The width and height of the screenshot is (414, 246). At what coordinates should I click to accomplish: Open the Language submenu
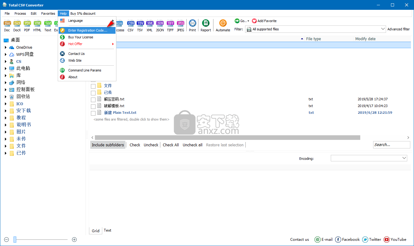tap(87, 21)
